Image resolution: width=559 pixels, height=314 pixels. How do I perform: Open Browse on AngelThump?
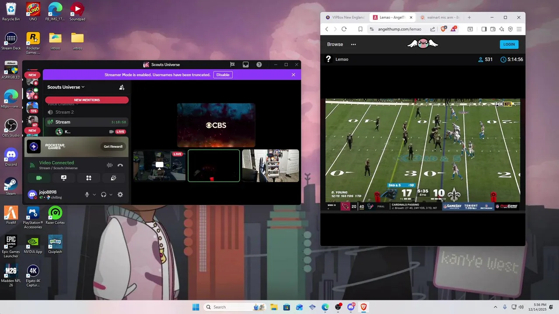335,44
